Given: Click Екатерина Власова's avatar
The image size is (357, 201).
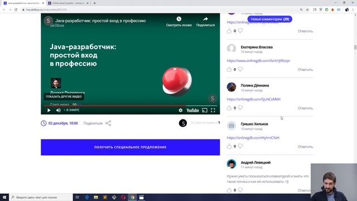Looking at the screenshot, I should coord(231,49).
